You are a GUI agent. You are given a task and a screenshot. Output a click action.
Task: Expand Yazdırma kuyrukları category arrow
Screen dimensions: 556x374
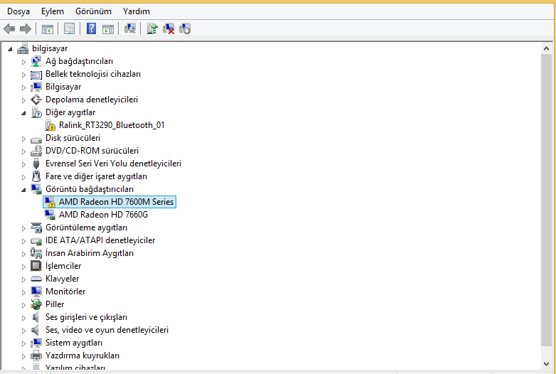click(23, 356)
